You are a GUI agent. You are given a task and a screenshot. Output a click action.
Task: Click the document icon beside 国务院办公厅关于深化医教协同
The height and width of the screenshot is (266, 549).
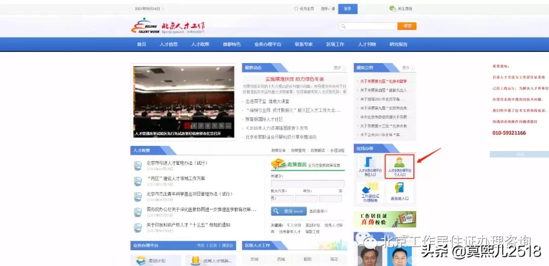click(138, 213)
